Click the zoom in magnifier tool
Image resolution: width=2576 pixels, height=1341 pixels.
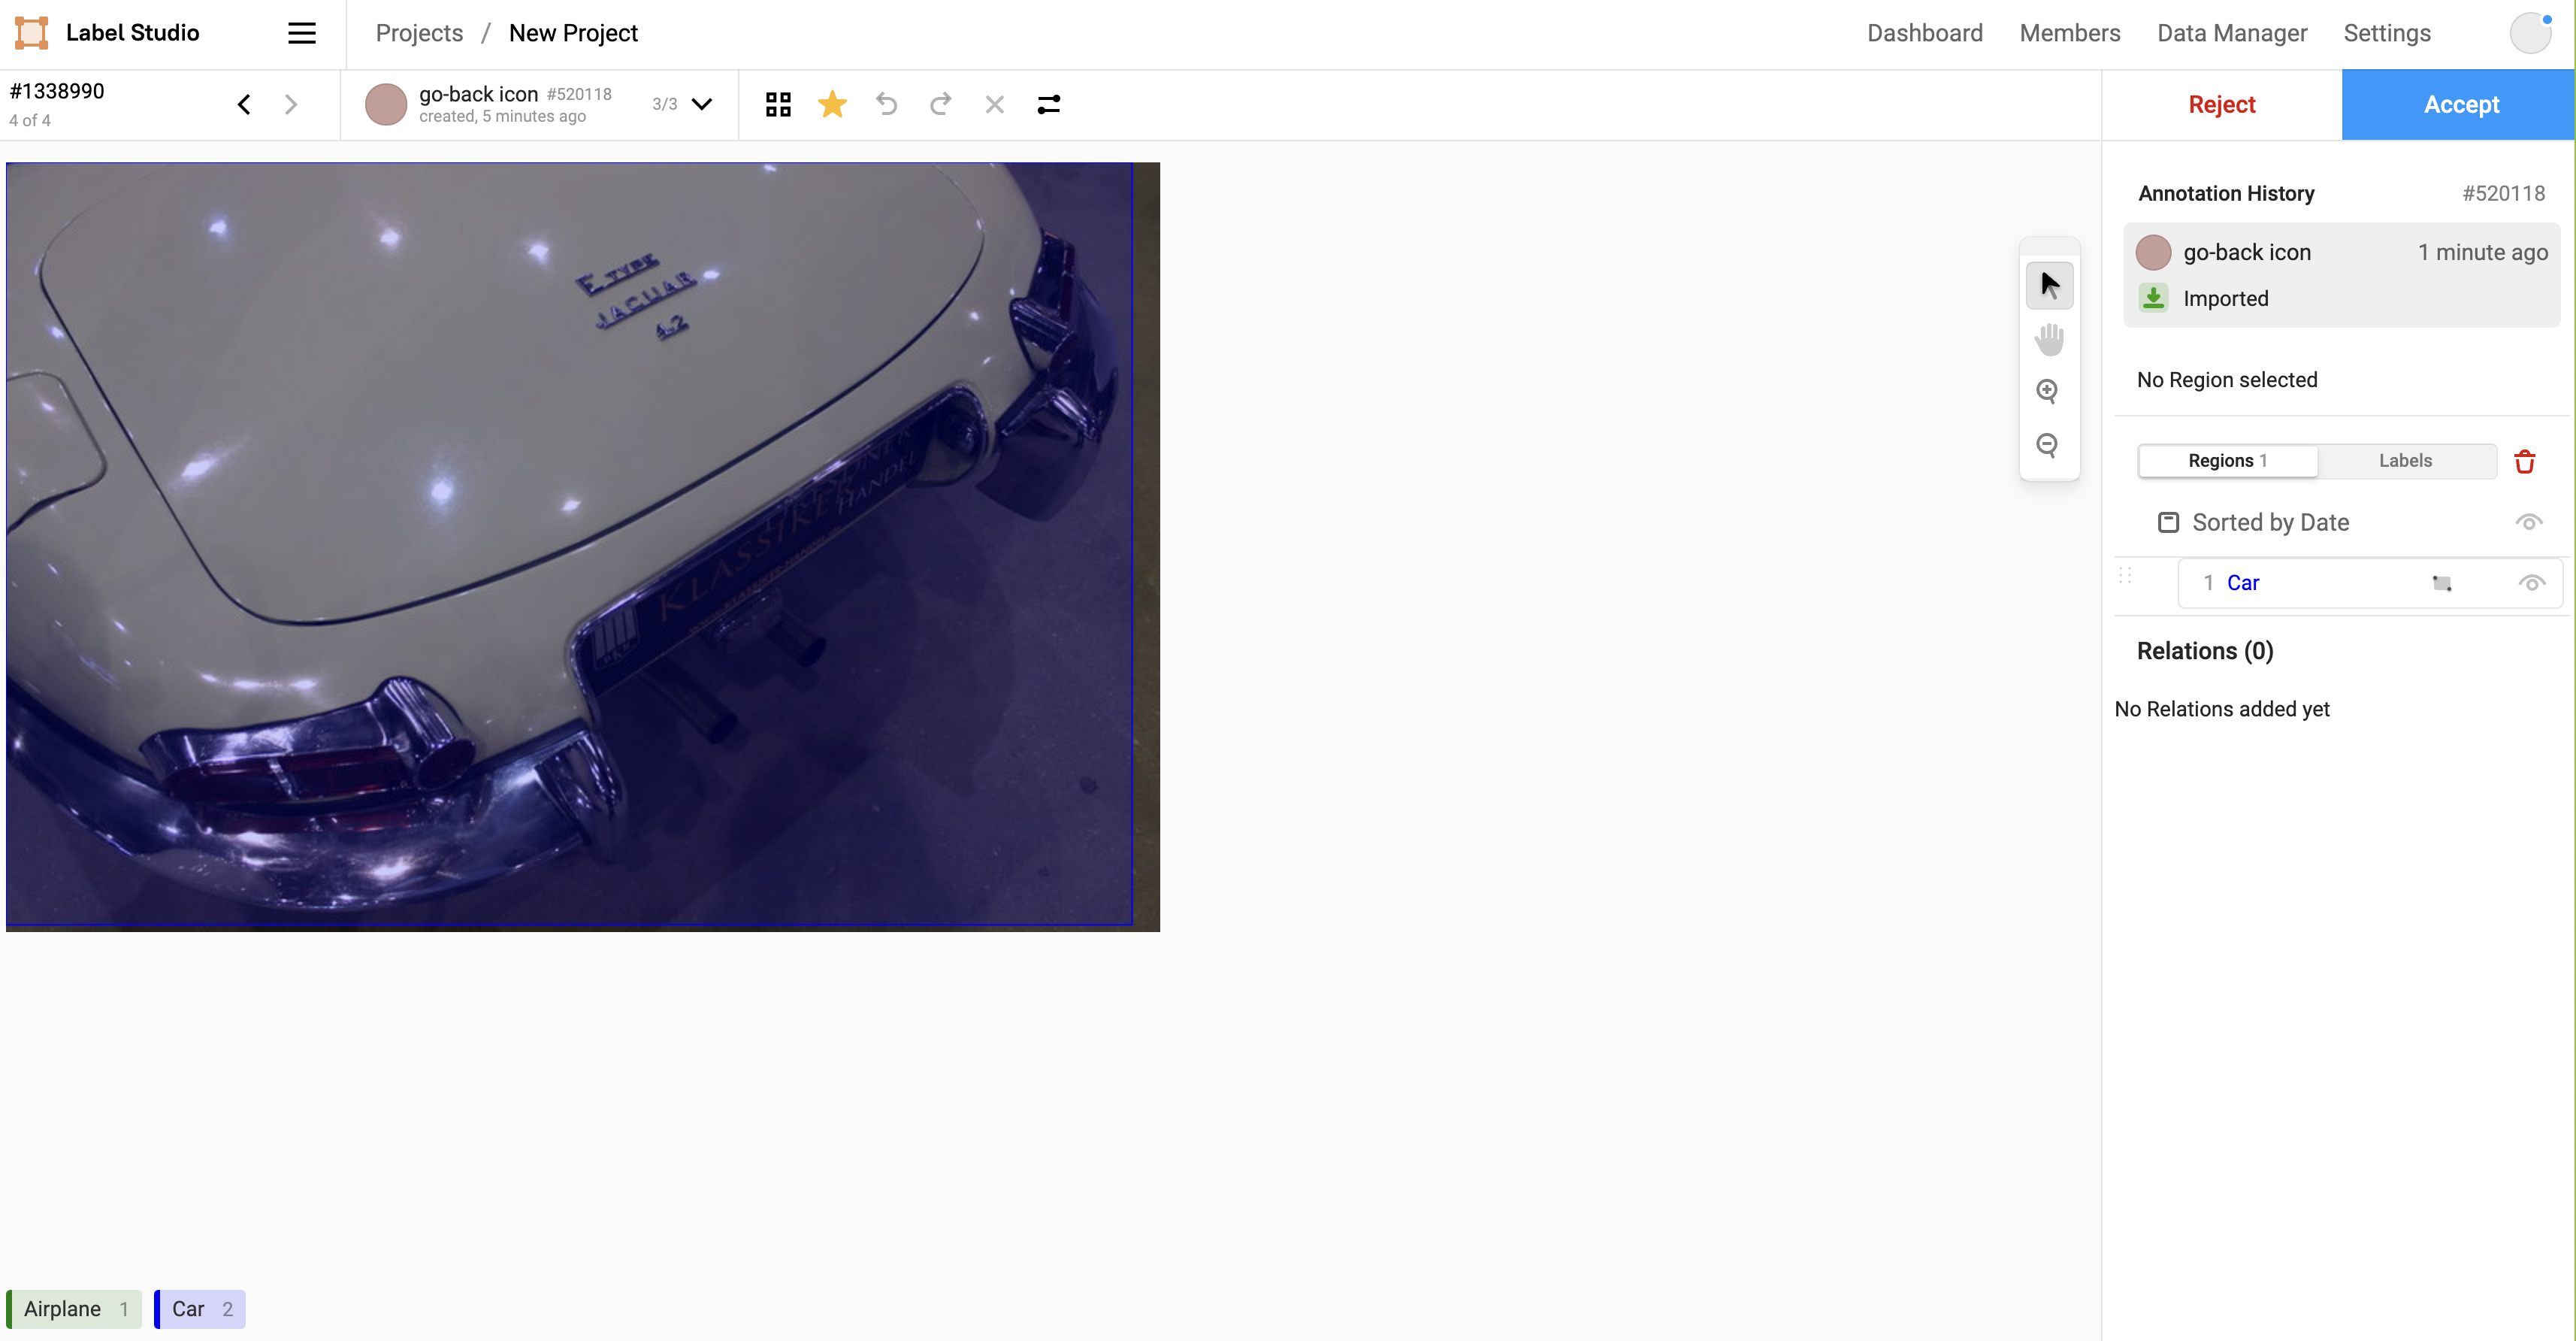point(2047,391)
